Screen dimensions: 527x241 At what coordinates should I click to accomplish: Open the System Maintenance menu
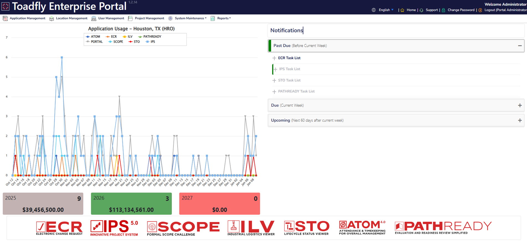190,18
